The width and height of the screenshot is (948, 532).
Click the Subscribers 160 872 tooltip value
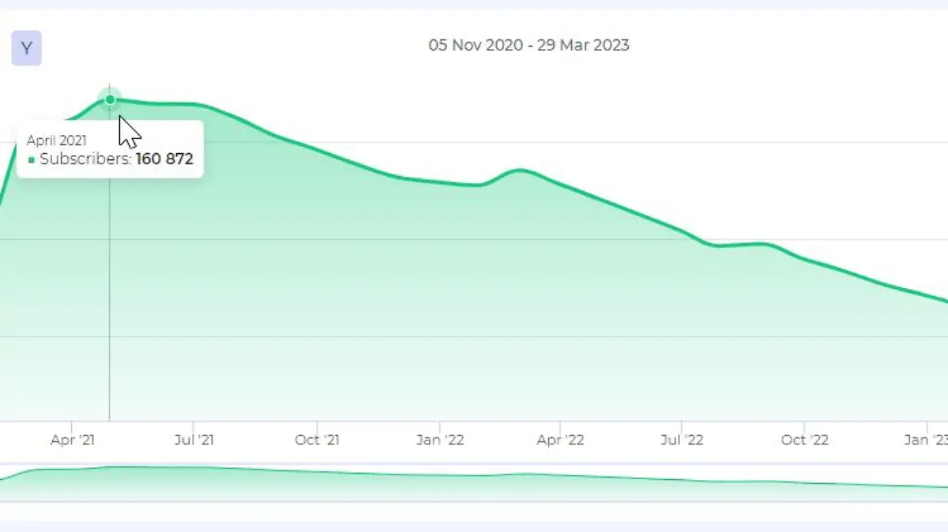click(x=164, y=159)
